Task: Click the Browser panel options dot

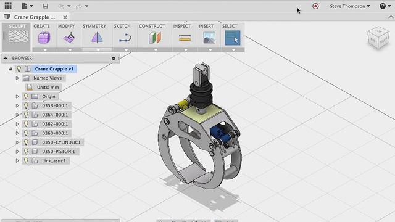Action: (114, 58)
